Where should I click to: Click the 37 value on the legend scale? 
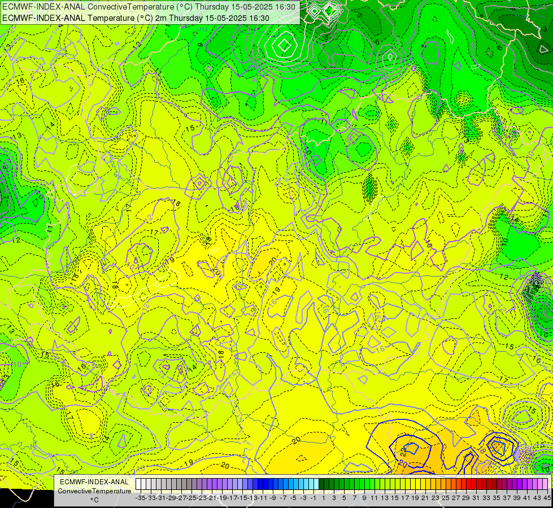pos(507,498)
